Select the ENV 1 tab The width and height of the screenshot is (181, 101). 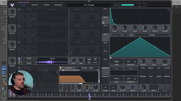tap(105, 9)
